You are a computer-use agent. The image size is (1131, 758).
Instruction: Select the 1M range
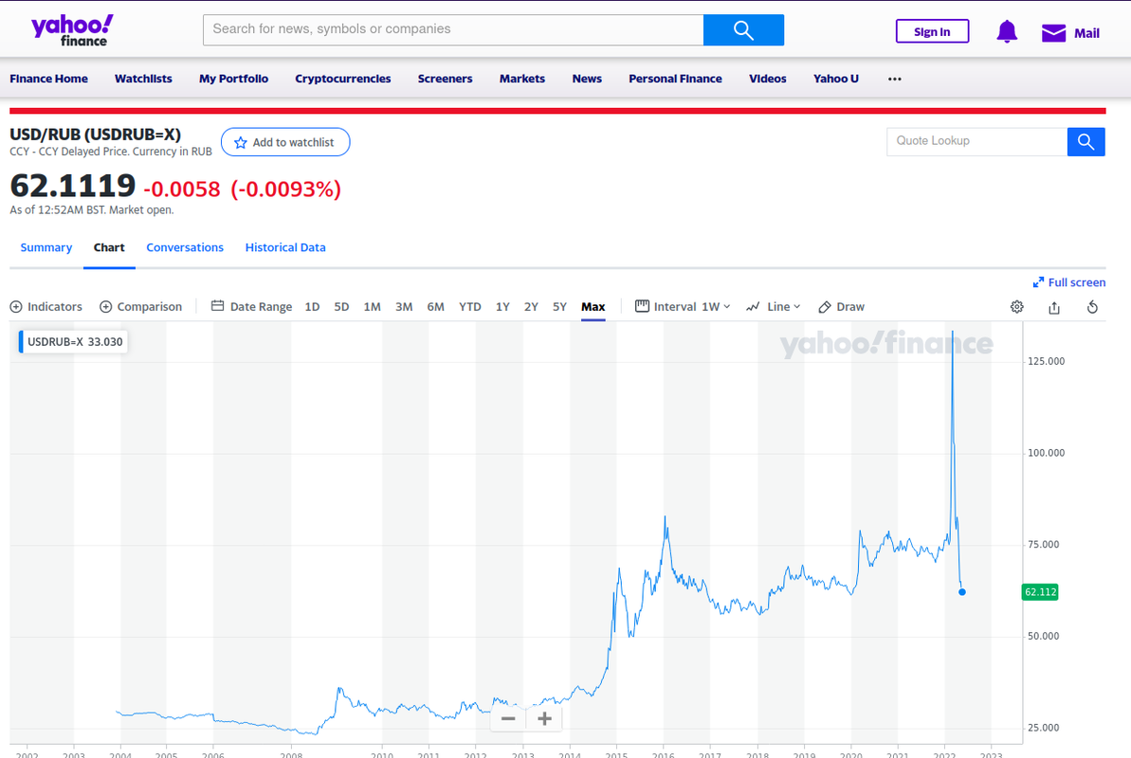pyautogui.click(x=373, y=307)
